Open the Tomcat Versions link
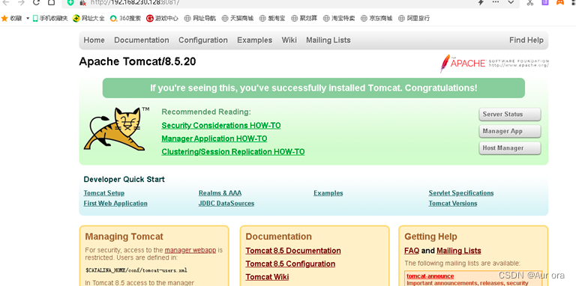This screenshot has height=286, width=576. 452,203
